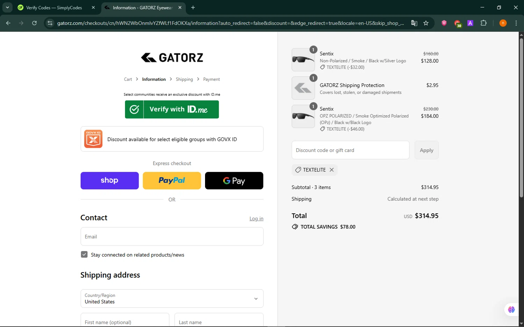Click the GOVX ID orange icon
This screenshot has width=524, height=327.
(93, 139)
